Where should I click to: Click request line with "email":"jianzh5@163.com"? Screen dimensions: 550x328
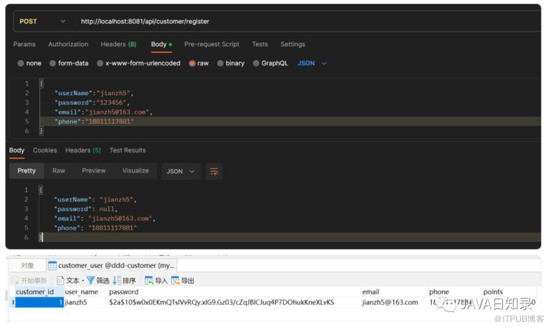point(103,112)
